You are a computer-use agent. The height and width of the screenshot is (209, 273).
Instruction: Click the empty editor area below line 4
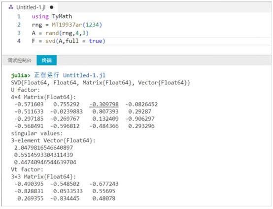click(x=136, y=50)
